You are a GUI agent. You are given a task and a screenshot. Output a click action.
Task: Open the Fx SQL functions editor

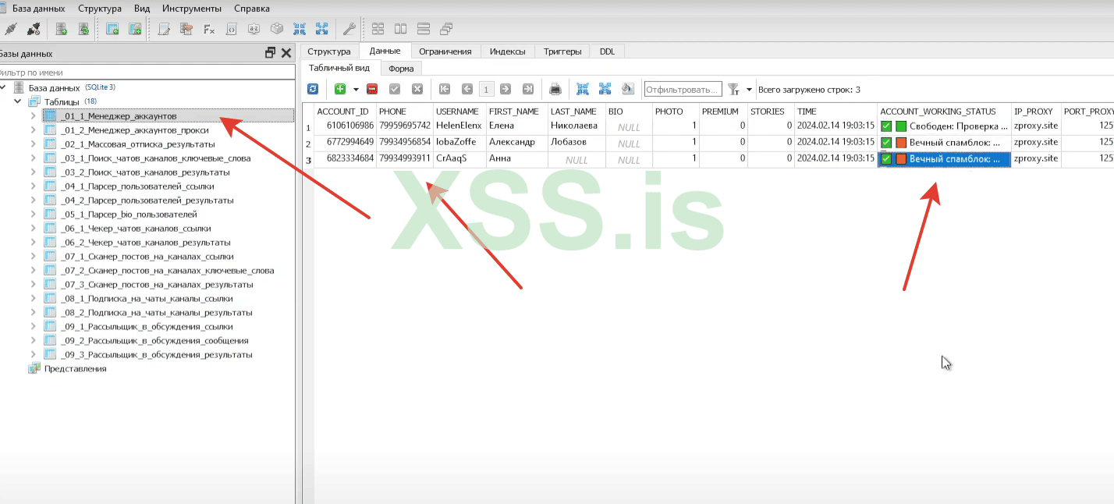pos(209,29)
